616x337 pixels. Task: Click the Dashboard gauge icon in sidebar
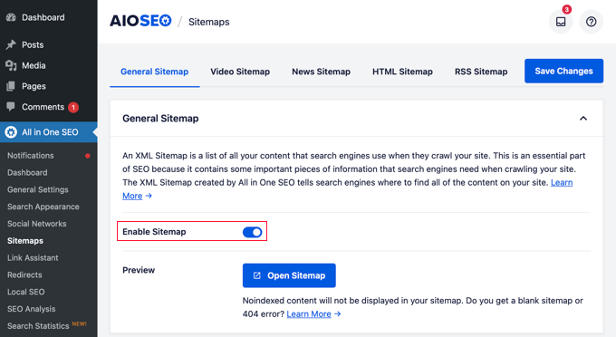pos(11,17)
